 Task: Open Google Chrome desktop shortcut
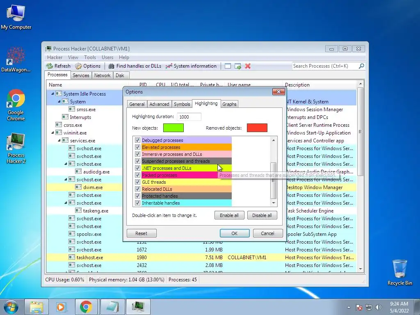pos(16,105)
